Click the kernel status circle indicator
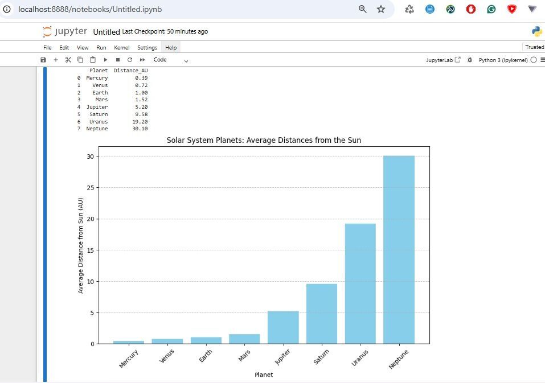 [x=534, y=60]
